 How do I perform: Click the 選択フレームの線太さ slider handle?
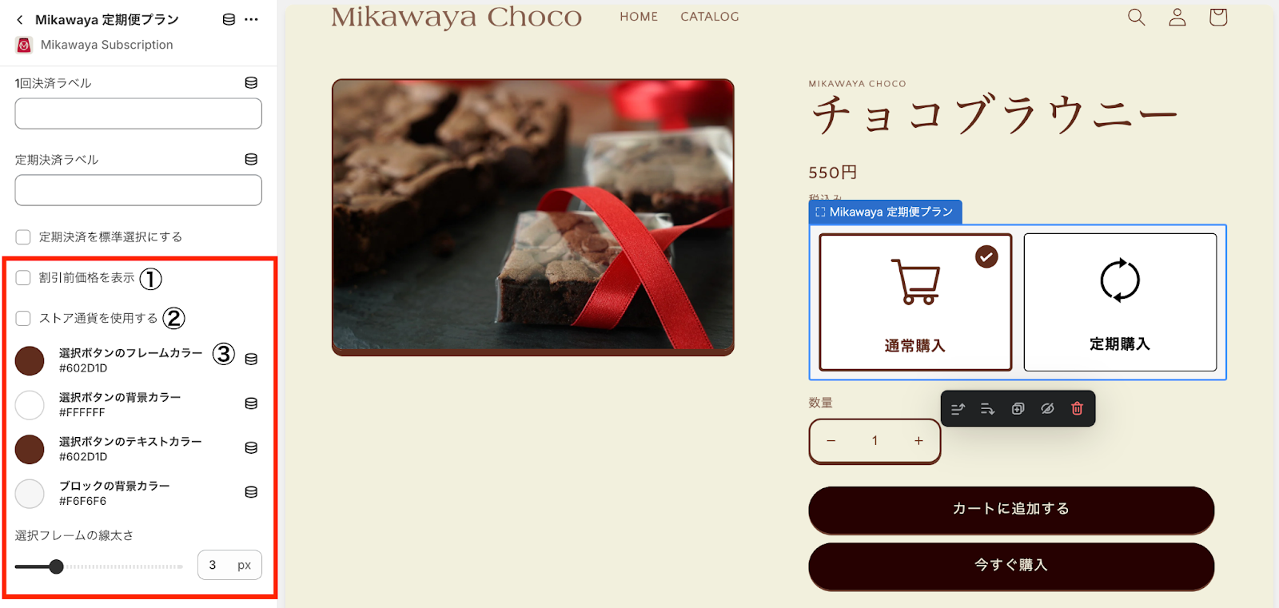56,566
